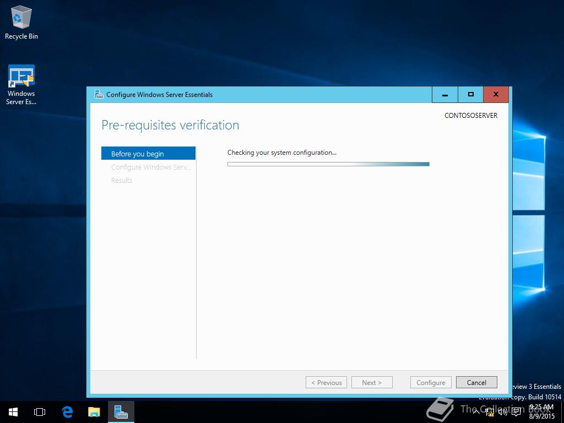Screen dimensions: 564x423
Task: Open the Action Center notifications icon
Action: (x=517, y=412)
